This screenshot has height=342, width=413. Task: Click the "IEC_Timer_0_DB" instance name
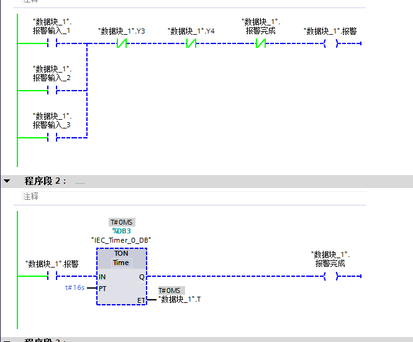click(121, 240)
